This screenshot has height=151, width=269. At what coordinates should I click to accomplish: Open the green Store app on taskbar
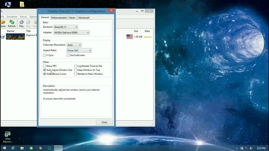point(31,148)
